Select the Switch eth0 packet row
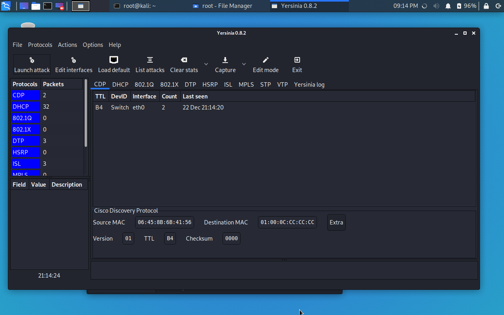This screenshot has width=504, height=315. pos(284,107)
